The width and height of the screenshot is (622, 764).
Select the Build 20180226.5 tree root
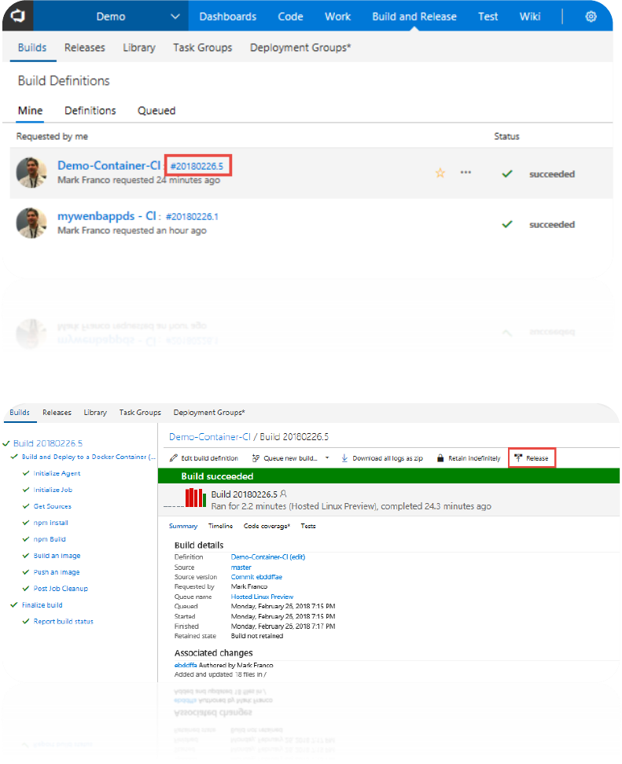click(x=48, y=443)
